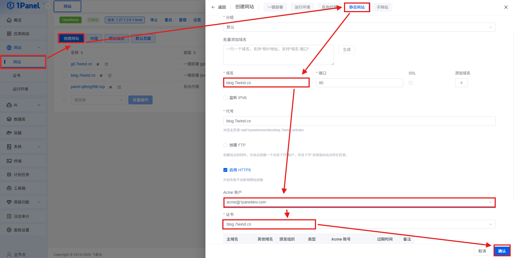Click the 1Panel logo icon
This screenshot has height=258, width=514.
(x=11, y=6)
